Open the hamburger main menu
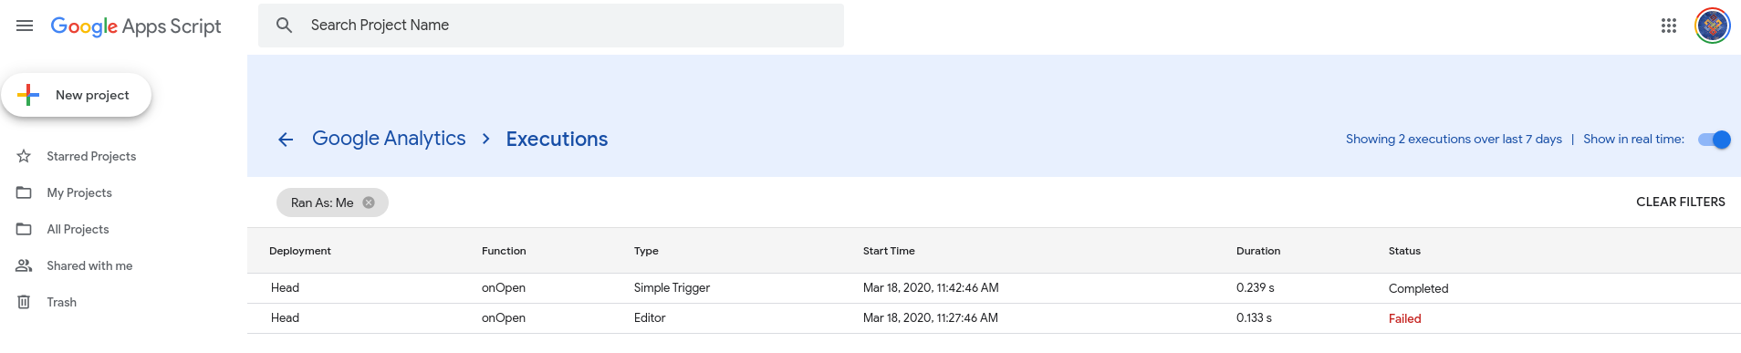 (x=25, y=26)
